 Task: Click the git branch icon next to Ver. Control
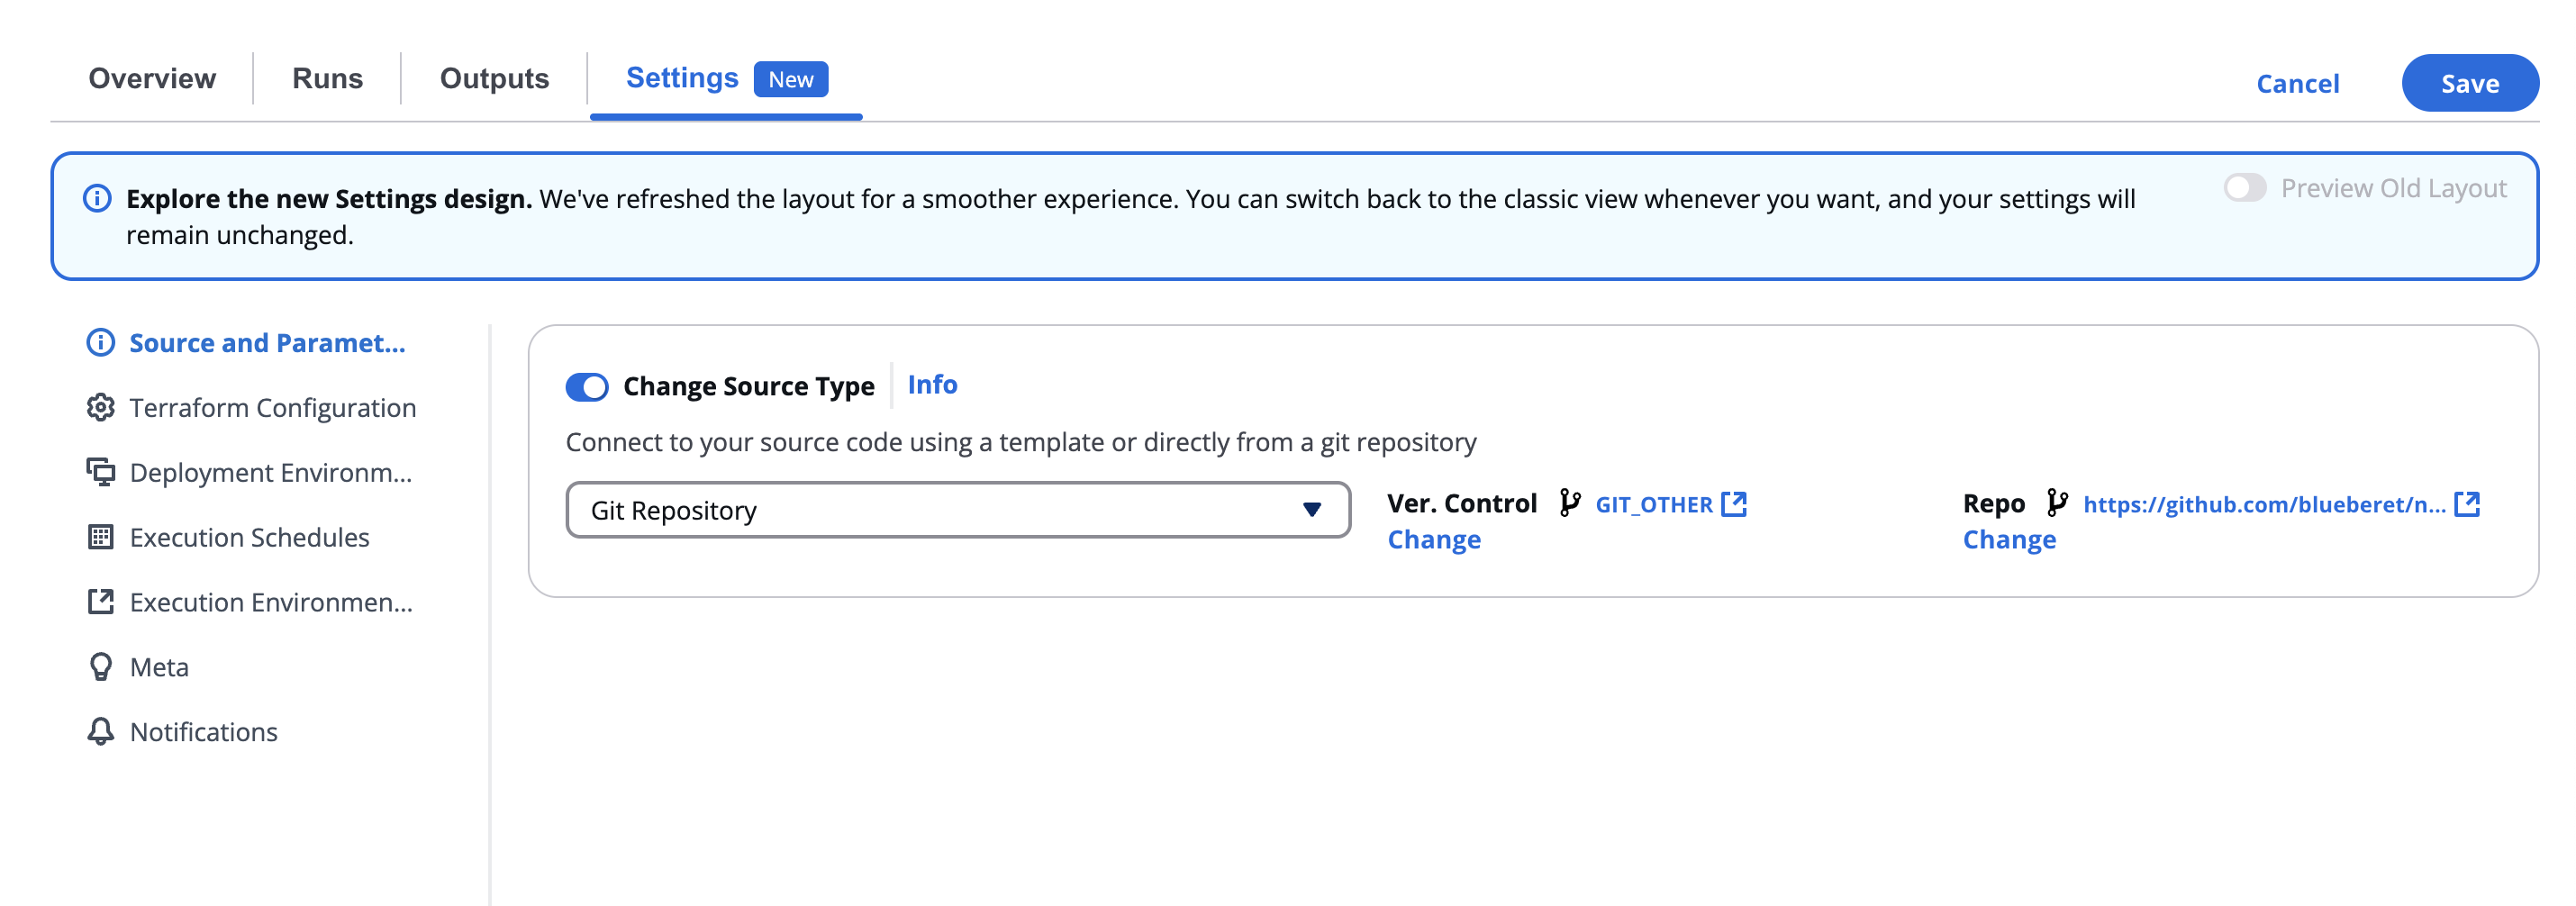coord(1570,504)
